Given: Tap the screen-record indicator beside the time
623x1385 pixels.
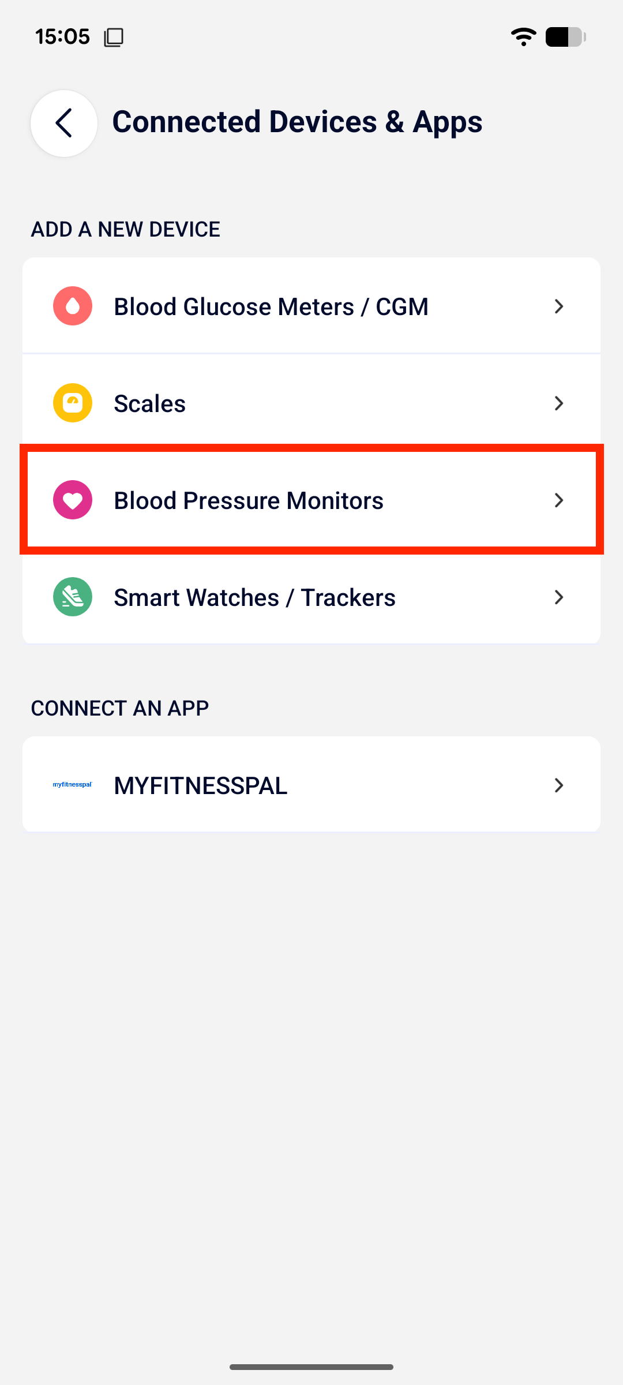Looking at the screenshot, I should (114, 38).
